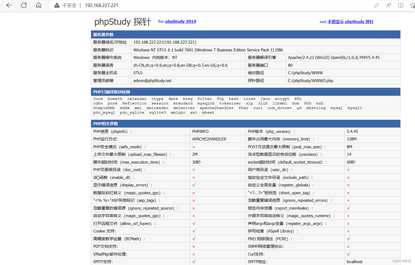
Task: Open the split screen icon
Action: (x=401, y=5)
